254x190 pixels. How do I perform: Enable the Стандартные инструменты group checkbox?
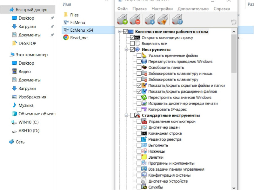[132, 115]
